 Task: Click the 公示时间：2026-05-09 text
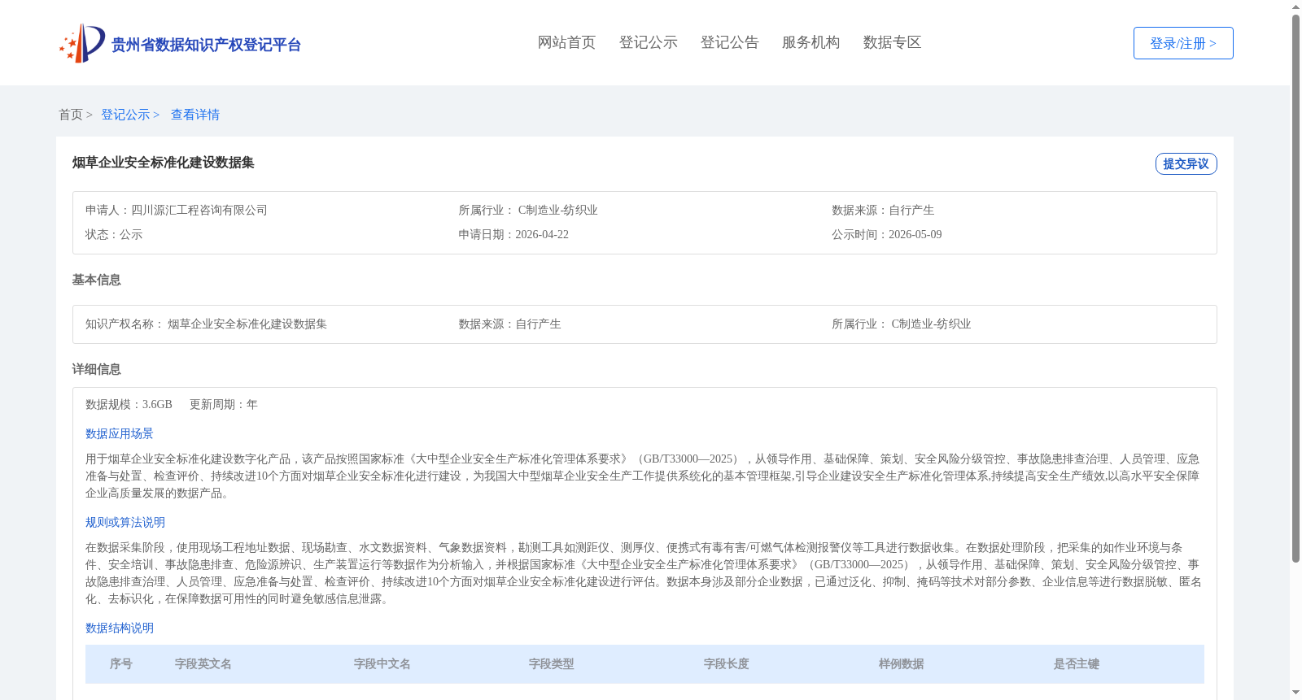[x=887, y=234]
